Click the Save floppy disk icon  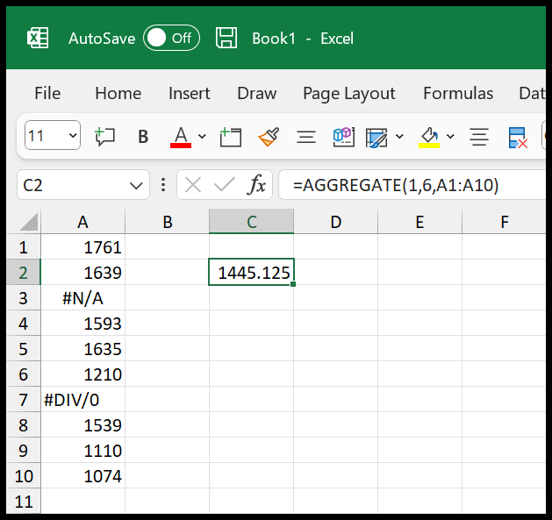(x=226, y=38)
